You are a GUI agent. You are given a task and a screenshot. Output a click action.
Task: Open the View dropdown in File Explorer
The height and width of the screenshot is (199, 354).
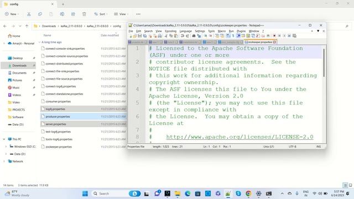point(121,14)
